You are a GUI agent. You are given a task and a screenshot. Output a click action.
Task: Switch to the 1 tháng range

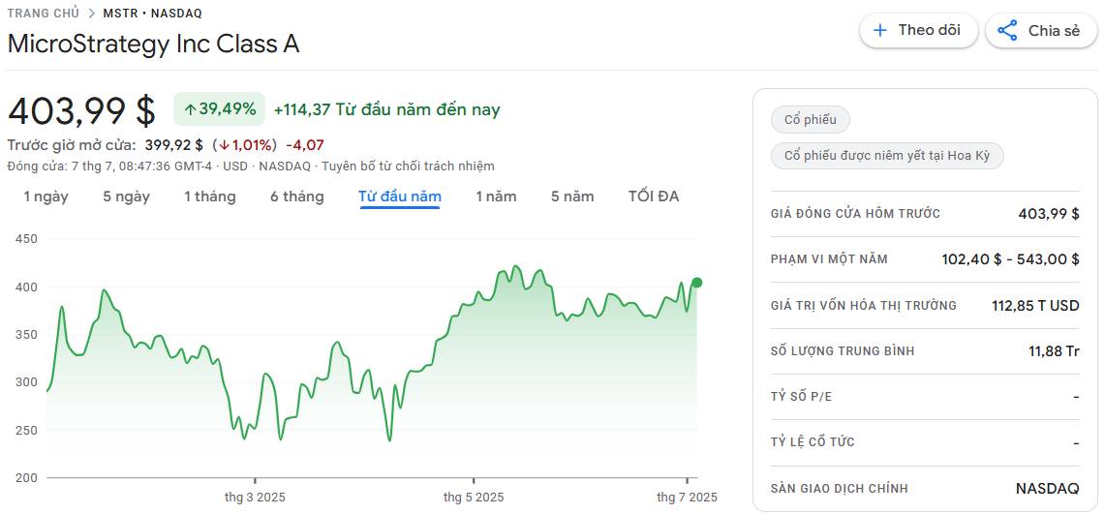coord(210,197)
